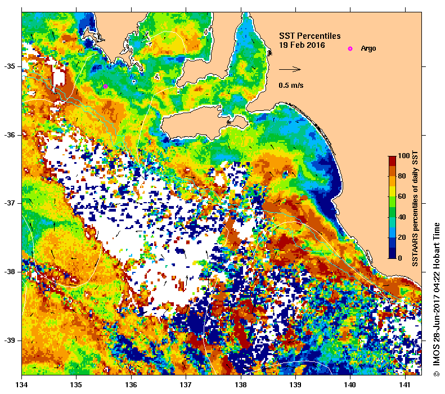This screenshot has height=394, width=445.
Task: Click the 0 tick label on the color bar
Action: point(399,258)
